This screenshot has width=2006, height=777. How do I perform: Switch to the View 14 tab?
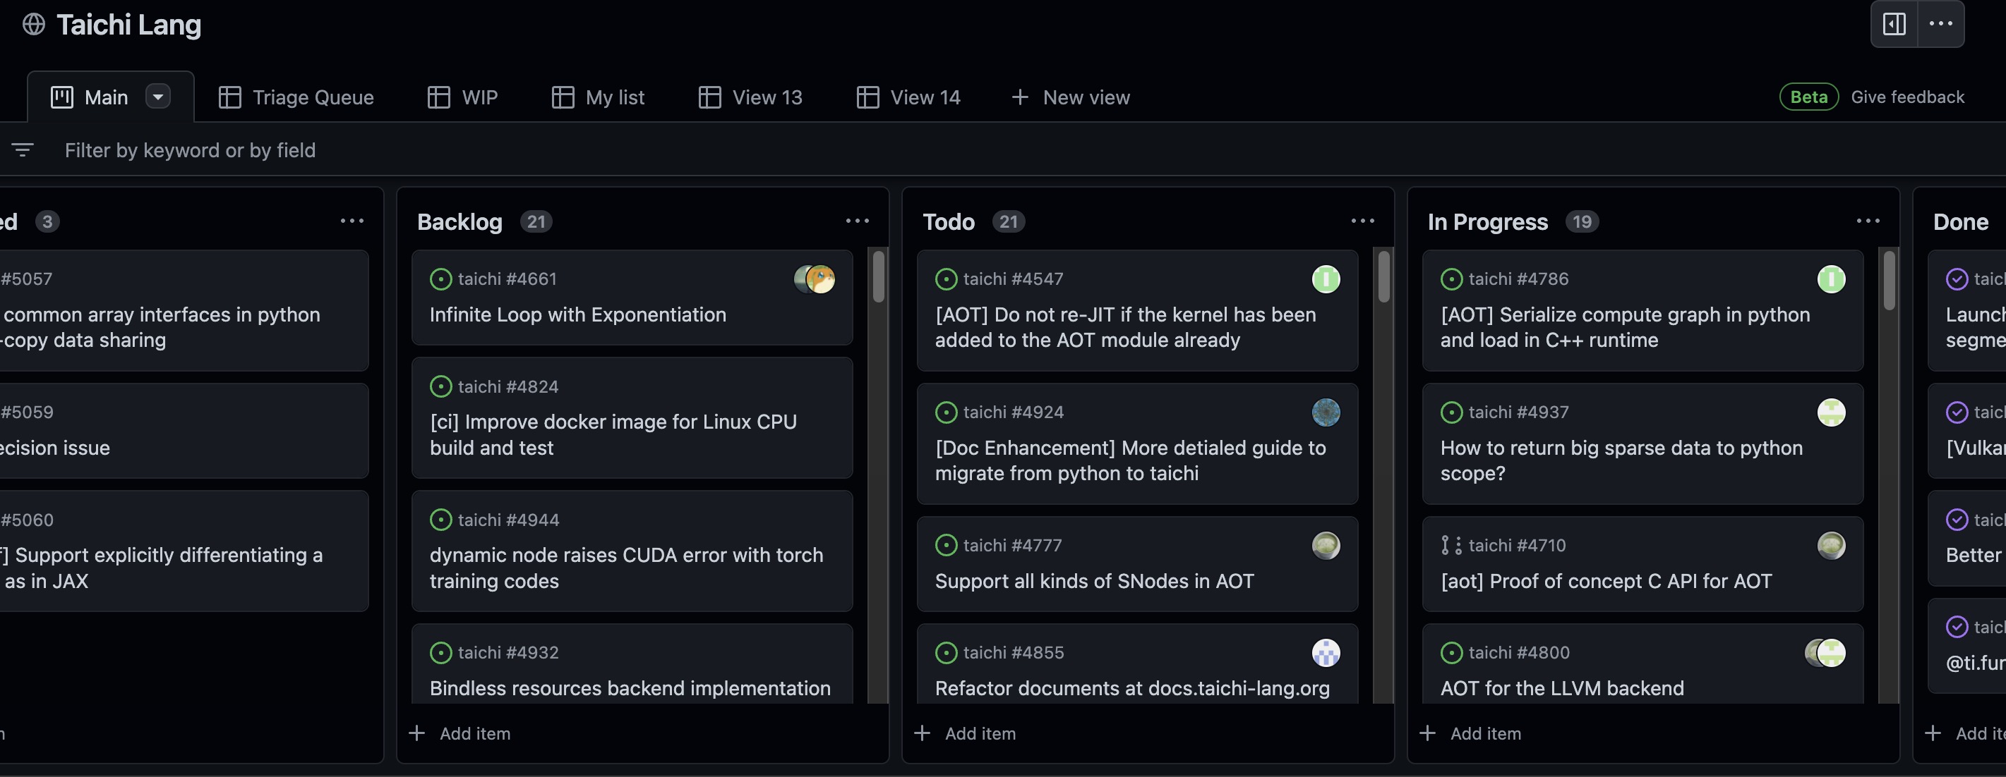(x=908, y=97)
